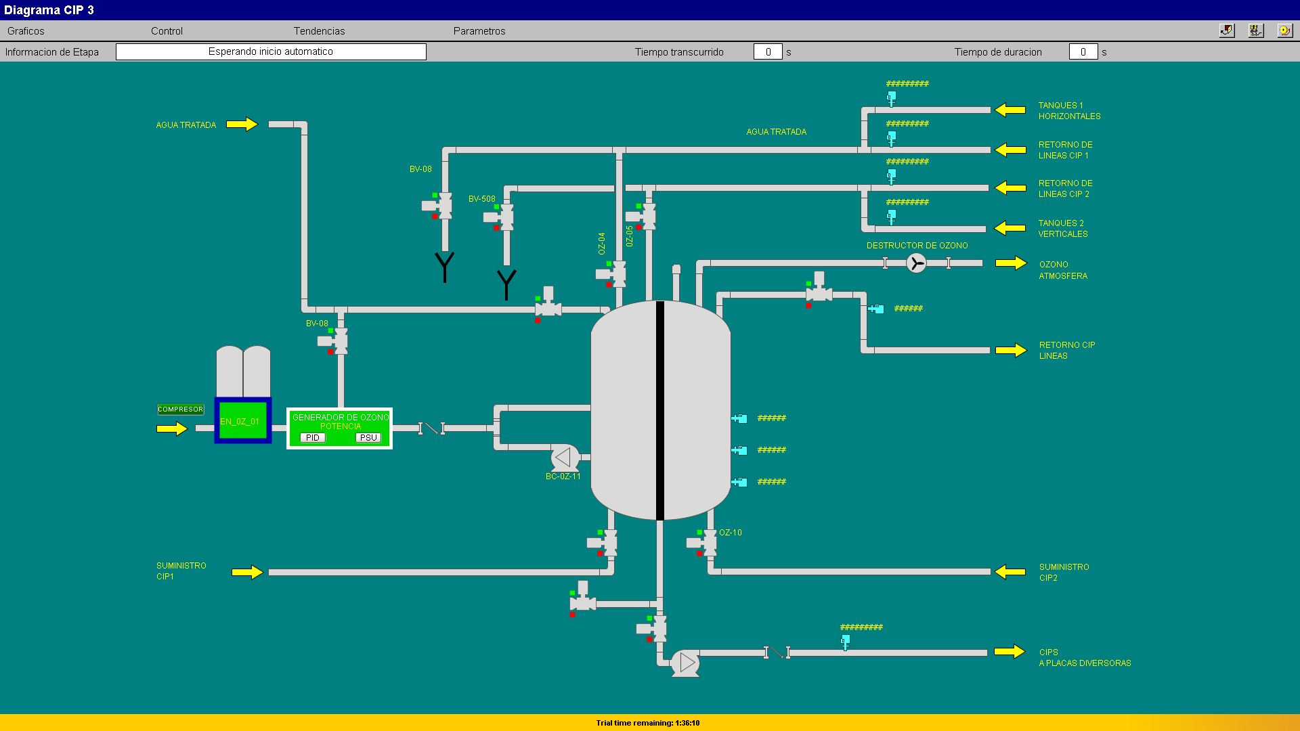Select the upper BV-08 valve near Y drain

(438, 206)
